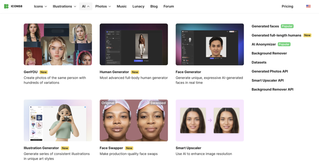Open the Background Remover API link

[x=272, y=89]
